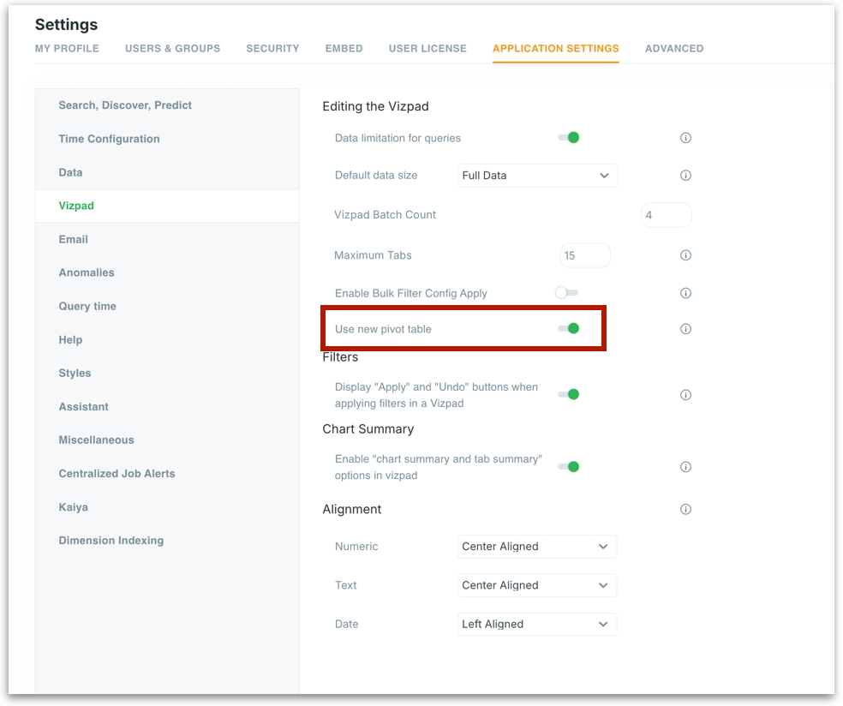This screenshot has width=843, height=706.
Task: Switch to Users & Groups tab
Action: (172, 49)
